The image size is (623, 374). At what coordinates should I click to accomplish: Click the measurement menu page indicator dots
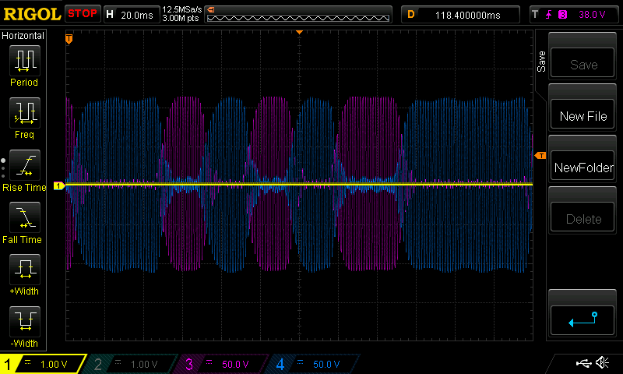[x=3, y=168]
